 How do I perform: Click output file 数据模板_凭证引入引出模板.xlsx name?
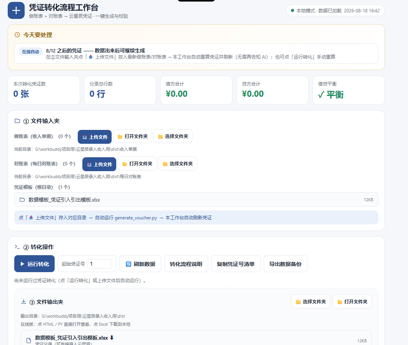72,338
